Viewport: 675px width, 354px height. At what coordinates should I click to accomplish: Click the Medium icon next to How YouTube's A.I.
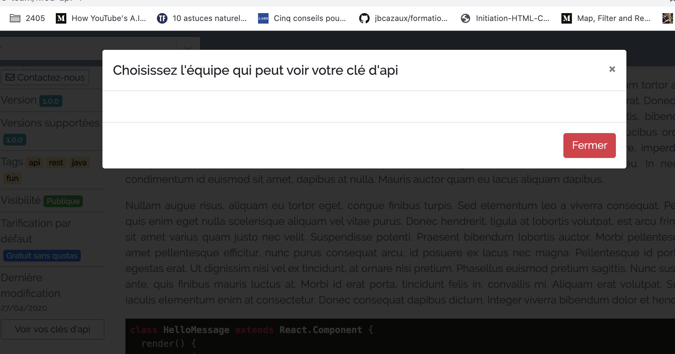(x=60, y=18)
